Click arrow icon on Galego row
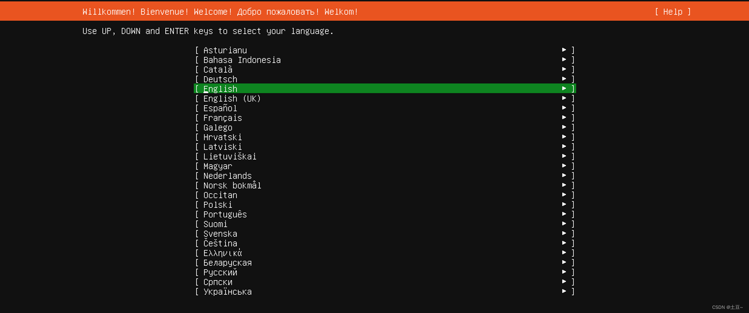Image resolution: width=749 pixels, height=313 pixels. [x=564, y=127]
